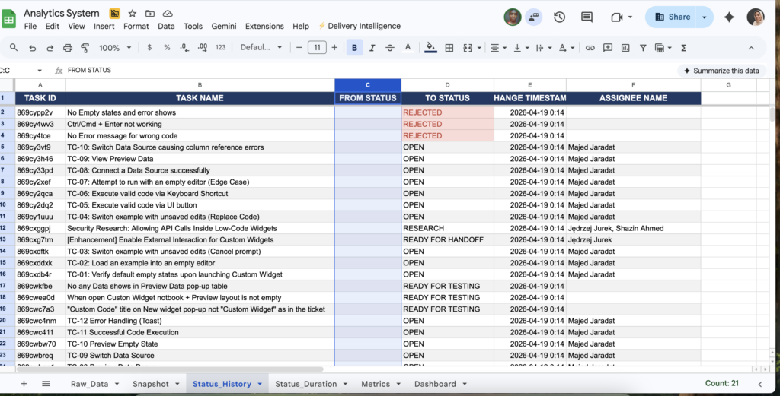Open the zoom 100% dropdown
The image size is (780, 396).
[x=115, y=48]
